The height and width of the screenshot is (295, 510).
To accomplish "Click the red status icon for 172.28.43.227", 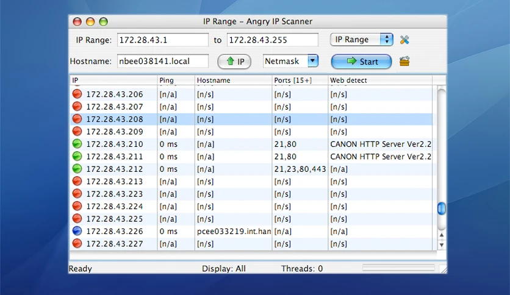I will [x=77, y=243].
